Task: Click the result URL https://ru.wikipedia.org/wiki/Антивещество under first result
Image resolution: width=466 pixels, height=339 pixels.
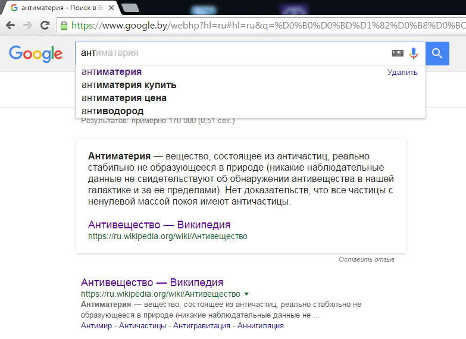Action: tap(161, 294)
